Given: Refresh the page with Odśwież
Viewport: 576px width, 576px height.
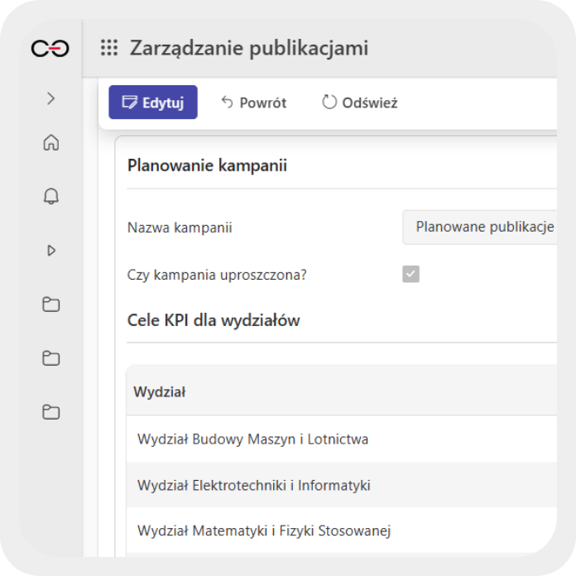Looking at the screenshot, I should click(360, 103).
